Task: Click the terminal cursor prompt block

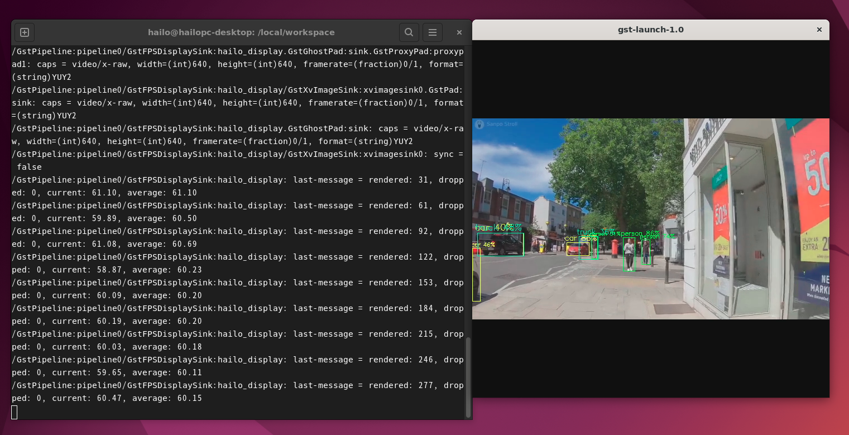Action: [15, 412]
